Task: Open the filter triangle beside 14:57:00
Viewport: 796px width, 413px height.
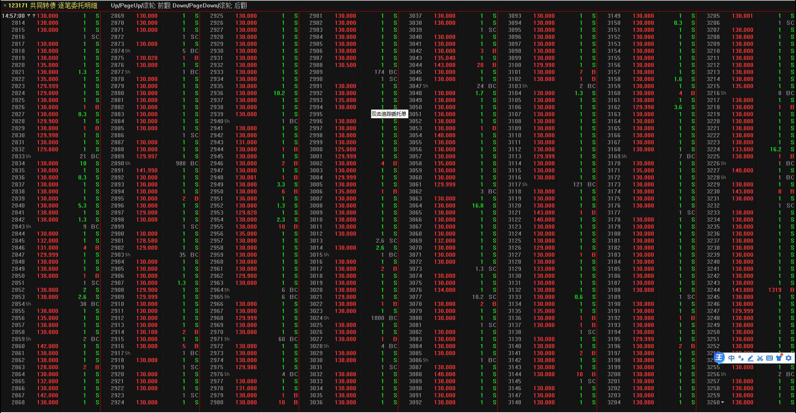Action: [x=29, y=16]
